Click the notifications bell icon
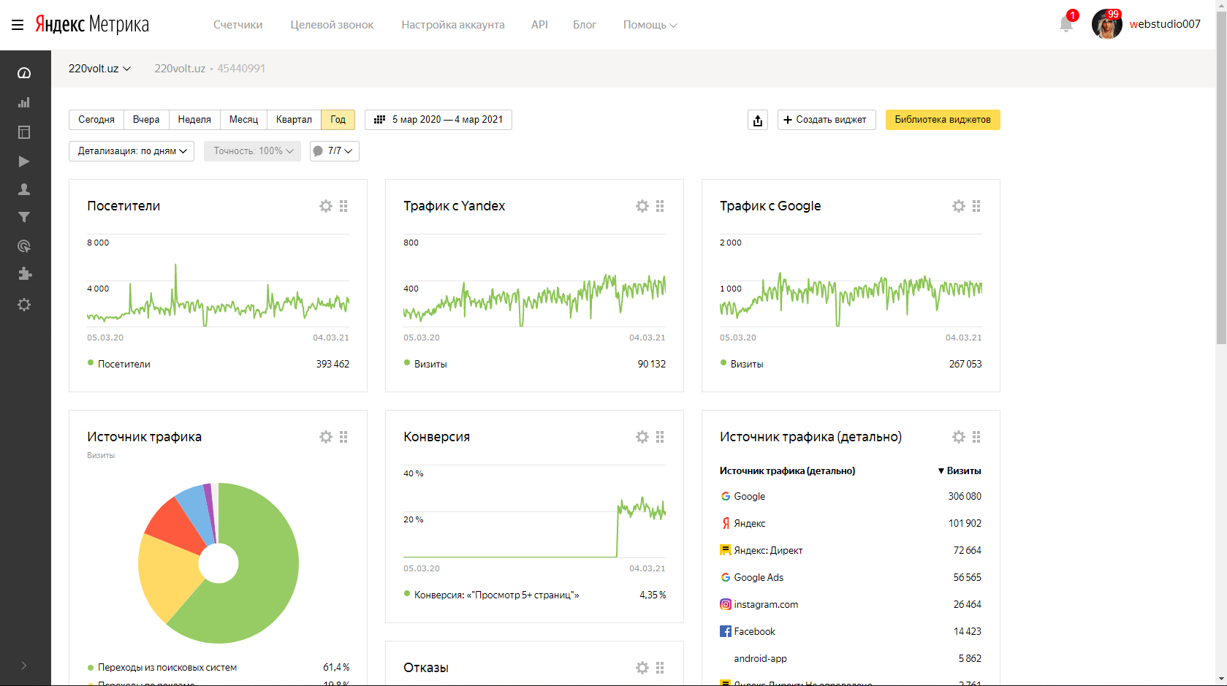Image resolution: width=1227 pixels, height=686 pixels. [1065, 24]
